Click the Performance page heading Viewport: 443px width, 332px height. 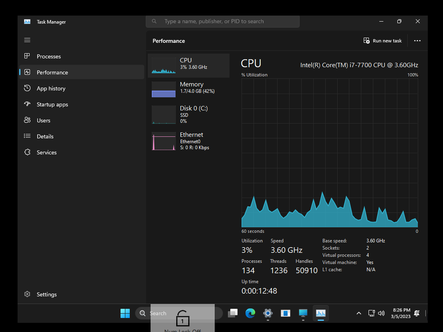[x=169, y=41]
